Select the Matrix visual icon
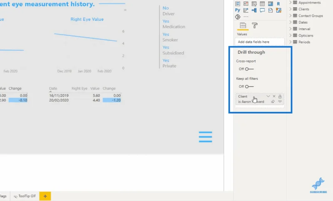The image size is (333, 201). (270, 4)
